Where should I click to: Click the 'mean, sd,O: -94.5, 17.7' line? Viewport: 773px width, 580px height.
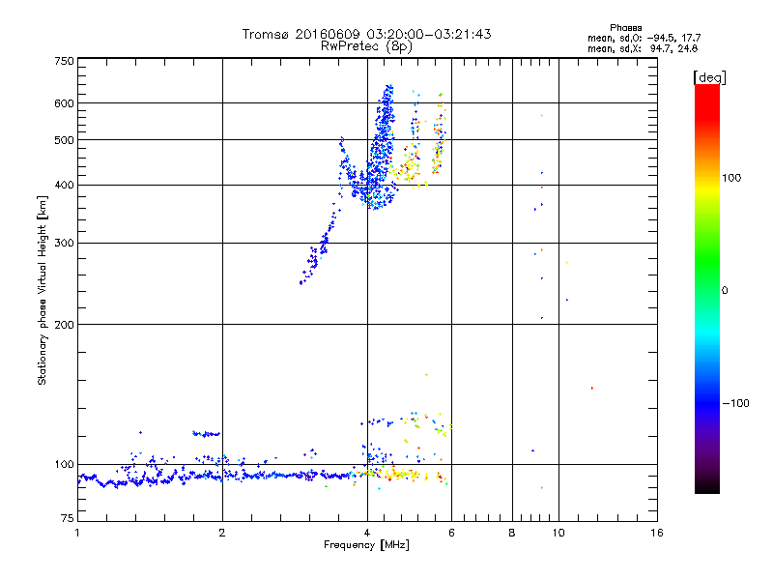click(x=644, y=38)
